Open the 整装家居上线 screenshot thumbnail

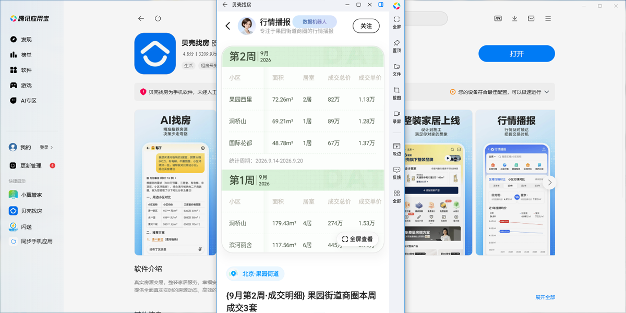tap(437, 183)
